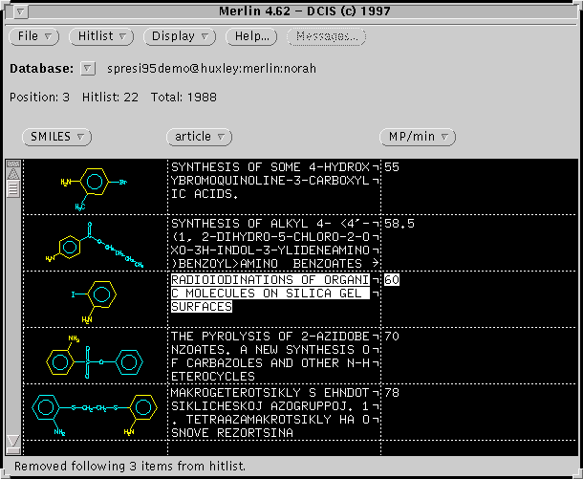Open the SMILES column dropdown
Viewport: 583px width, 479px height.
click(x=57, y=137)
